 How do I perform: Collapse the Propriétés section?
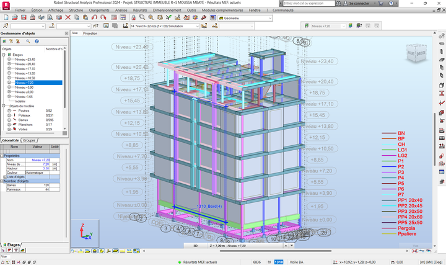point(2,155)
